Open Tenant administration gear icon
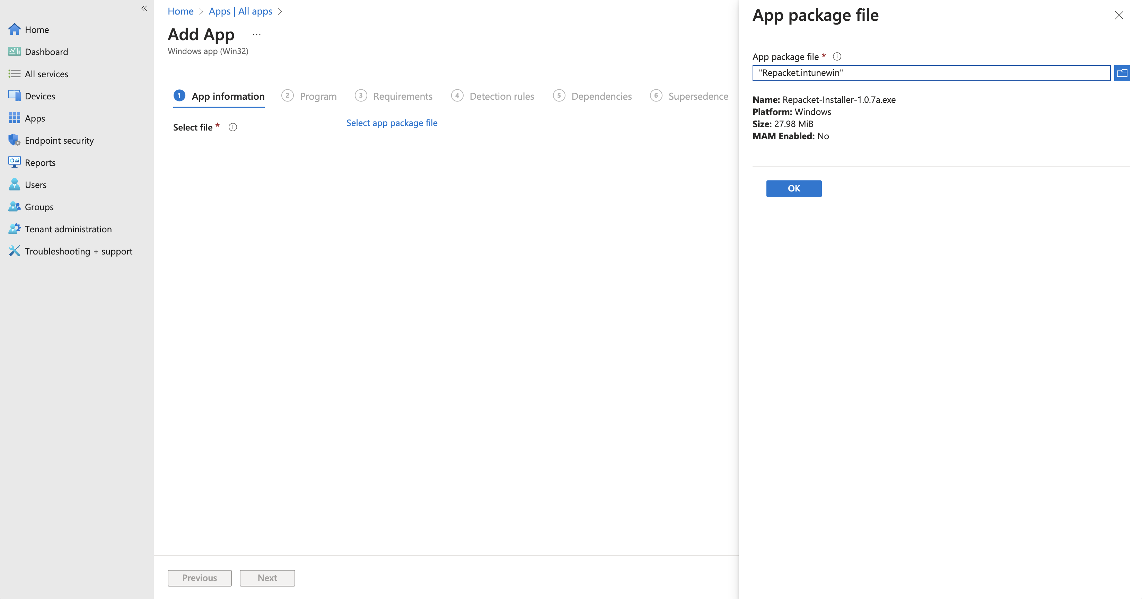This screenshot has height=599, width=1142. coord(14,229)
